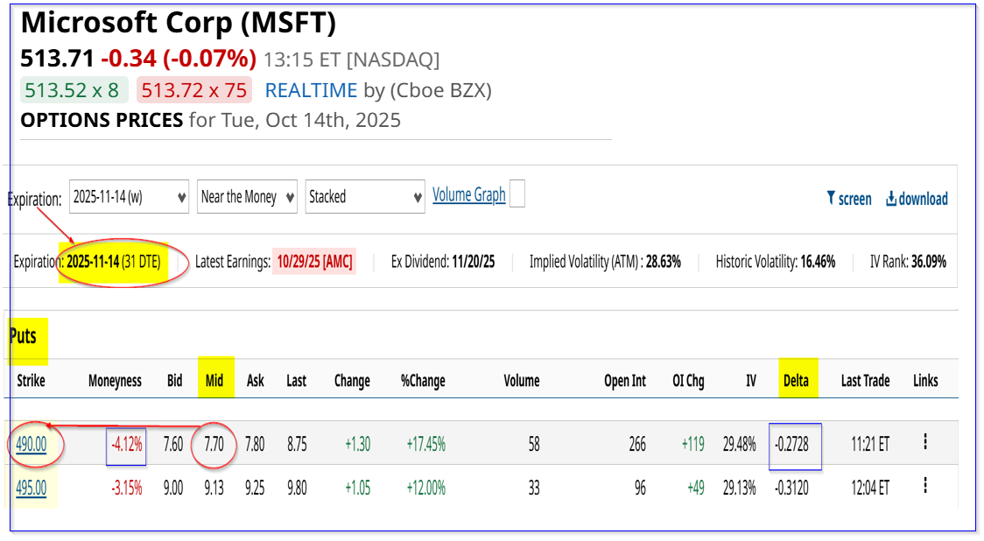Sort by Open Int column header
984x541 pixels.
625,381
